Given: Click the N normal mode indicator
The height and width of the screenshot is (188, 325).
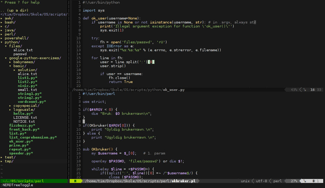Looking at the screenshot, I should (75, 181).
